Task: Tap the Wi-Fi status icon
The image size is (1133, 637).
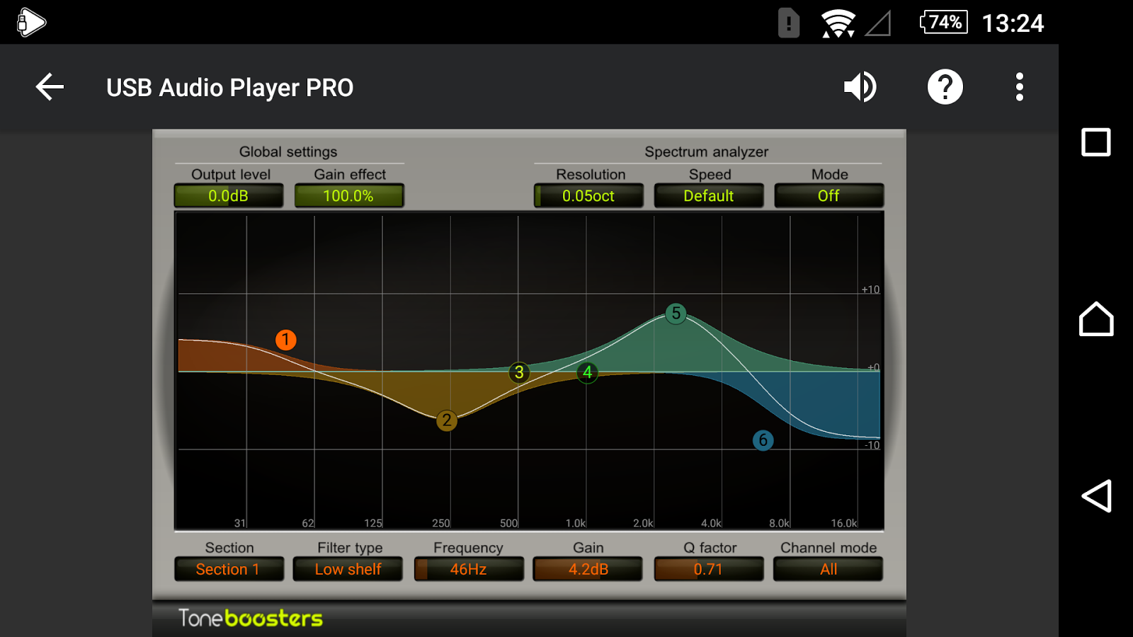Action: [x=838, y=23]
